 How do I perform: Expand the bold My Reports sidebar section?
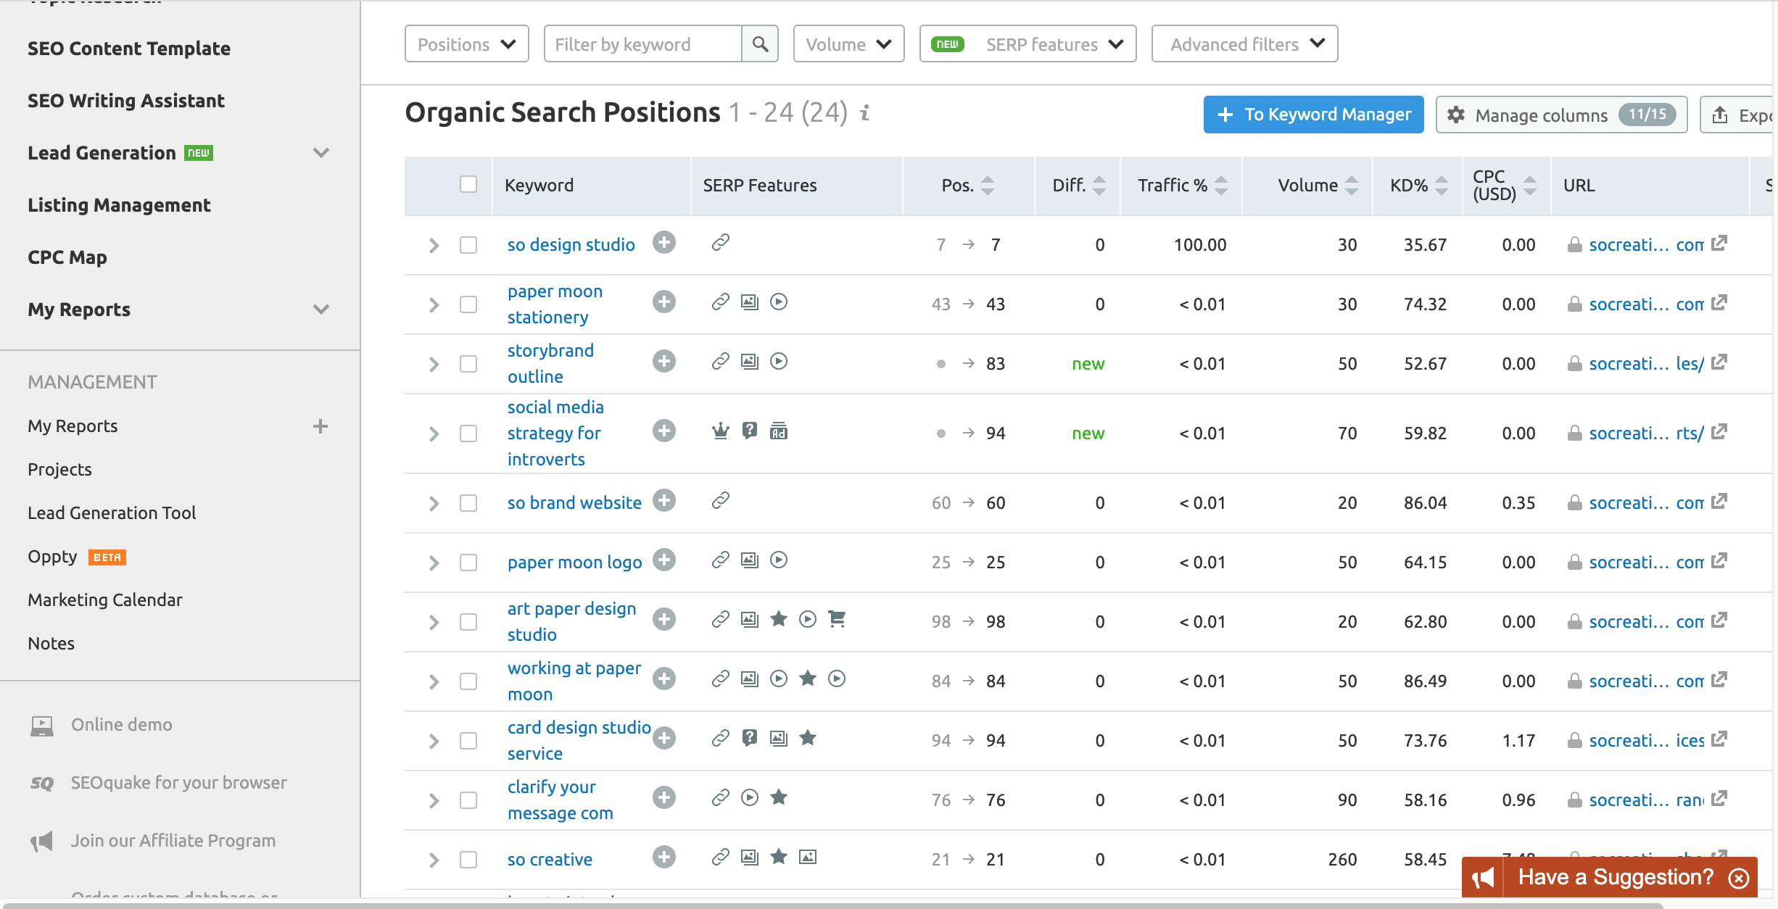tap(321, 310)
